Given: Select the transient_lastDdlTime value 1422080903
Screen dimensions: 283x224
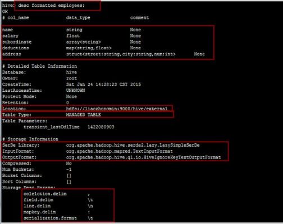Looking at the screenshot, I should tap(101, 127).
